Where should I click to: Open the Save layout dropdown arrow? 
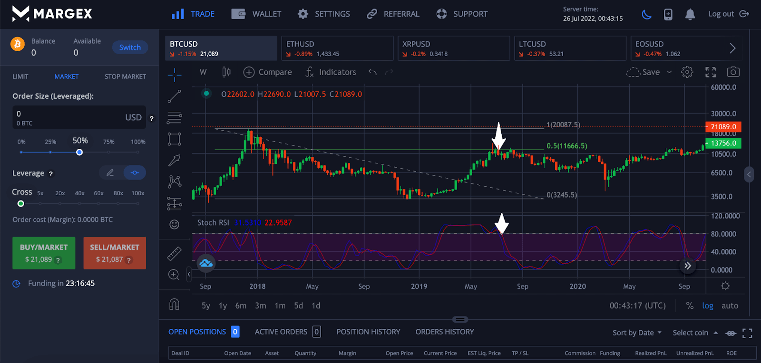pyautogui.click(x=669, y=72)
